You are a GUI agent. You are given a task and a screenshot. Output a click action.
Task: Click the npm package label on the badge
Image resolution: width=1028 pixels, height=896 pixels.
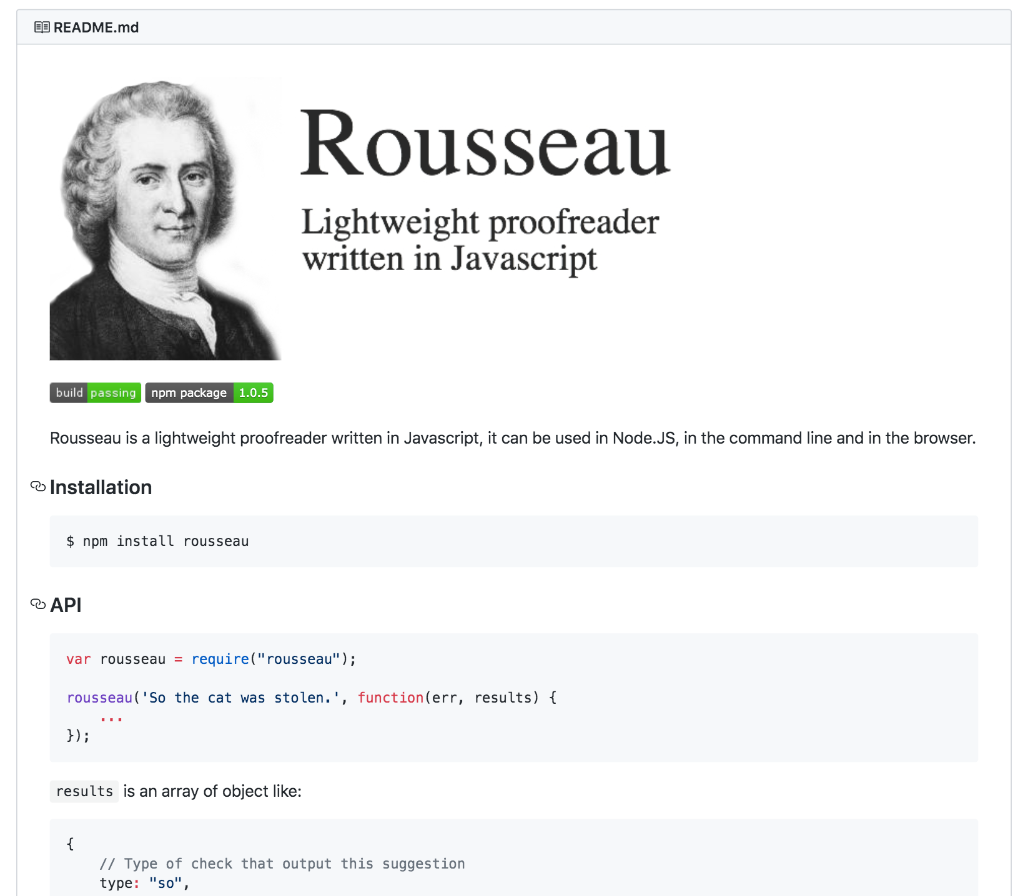pyautogui.click(x=188, y=392)
